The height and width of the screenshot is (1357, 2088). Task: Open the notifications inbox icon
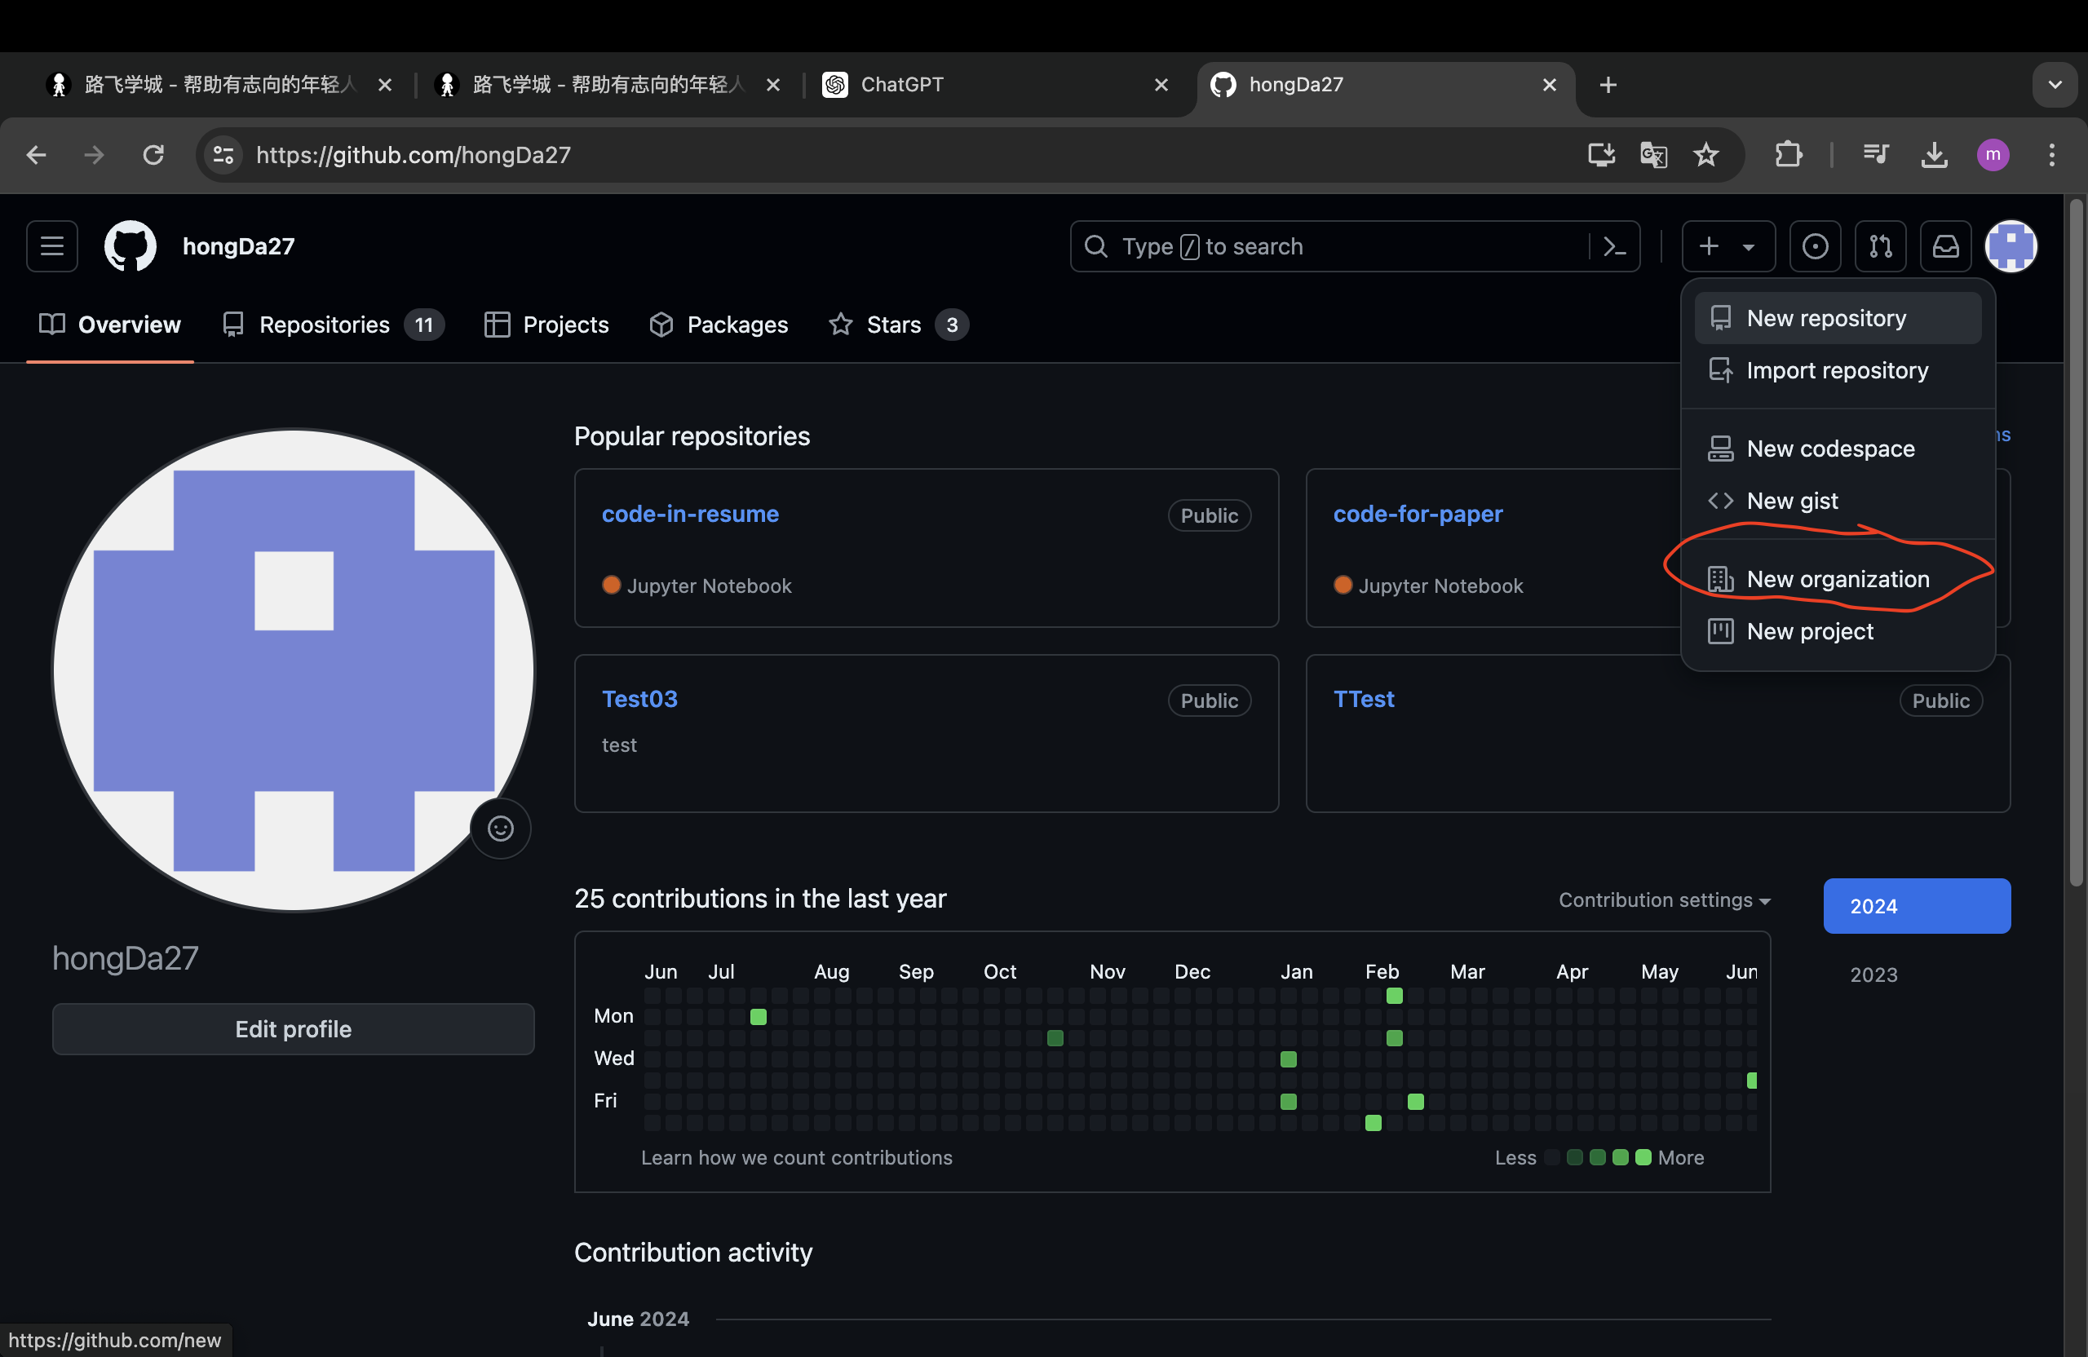pos(1945,246)
